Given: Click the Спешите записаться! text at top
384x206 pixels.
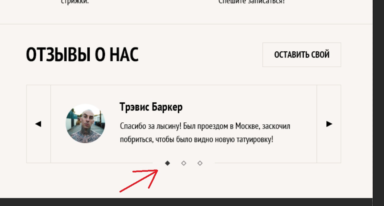Looking at the screenshot, I should [x=252, y=2].
